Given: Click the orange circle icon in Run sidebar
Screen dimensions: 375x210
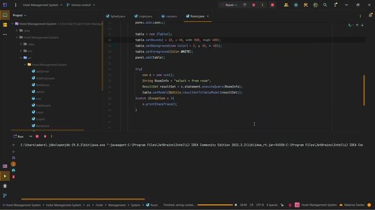Looking at the screenshot, I should click(13, 164).
